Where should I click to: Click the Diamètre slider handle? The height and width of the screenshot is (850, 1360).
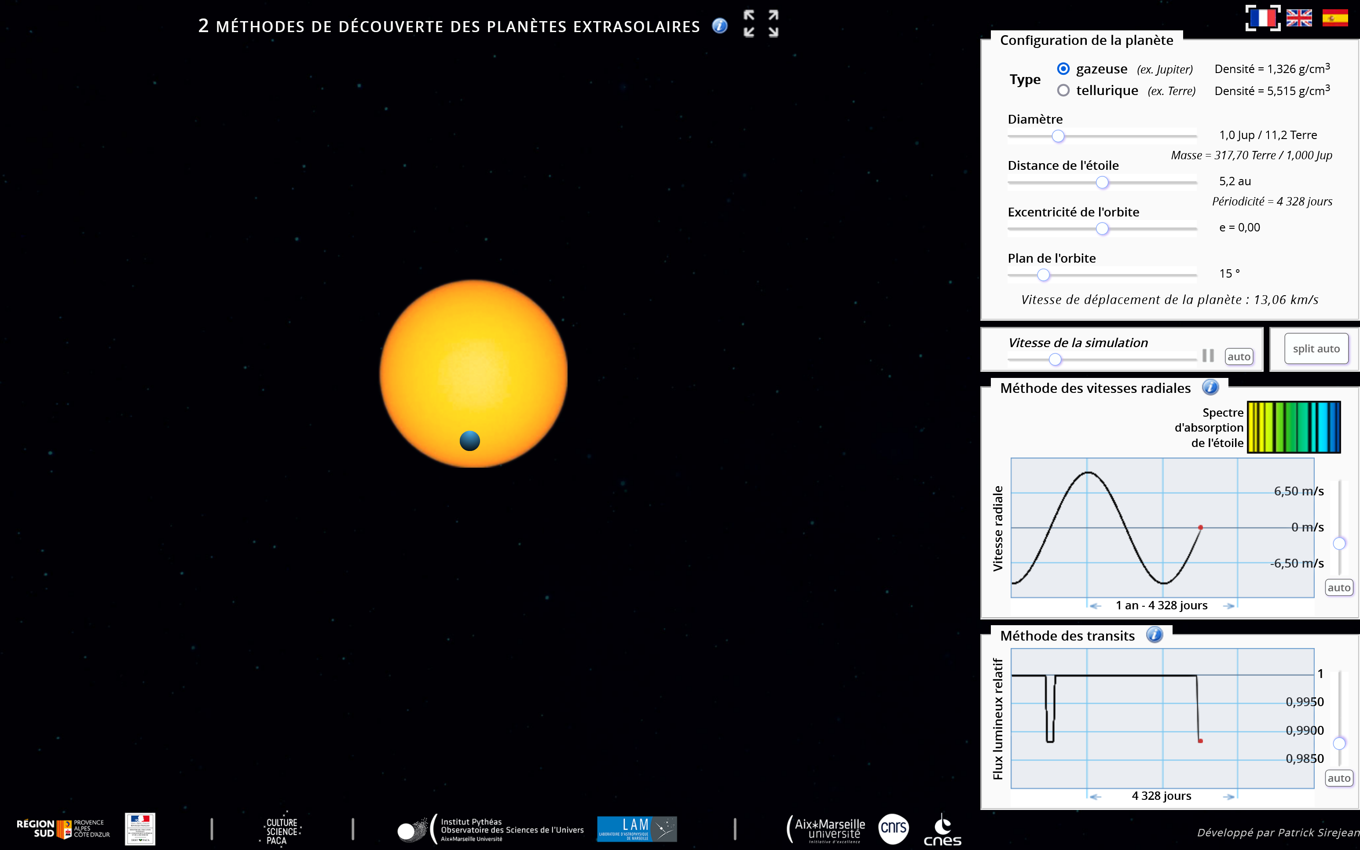click(1058, 136)
